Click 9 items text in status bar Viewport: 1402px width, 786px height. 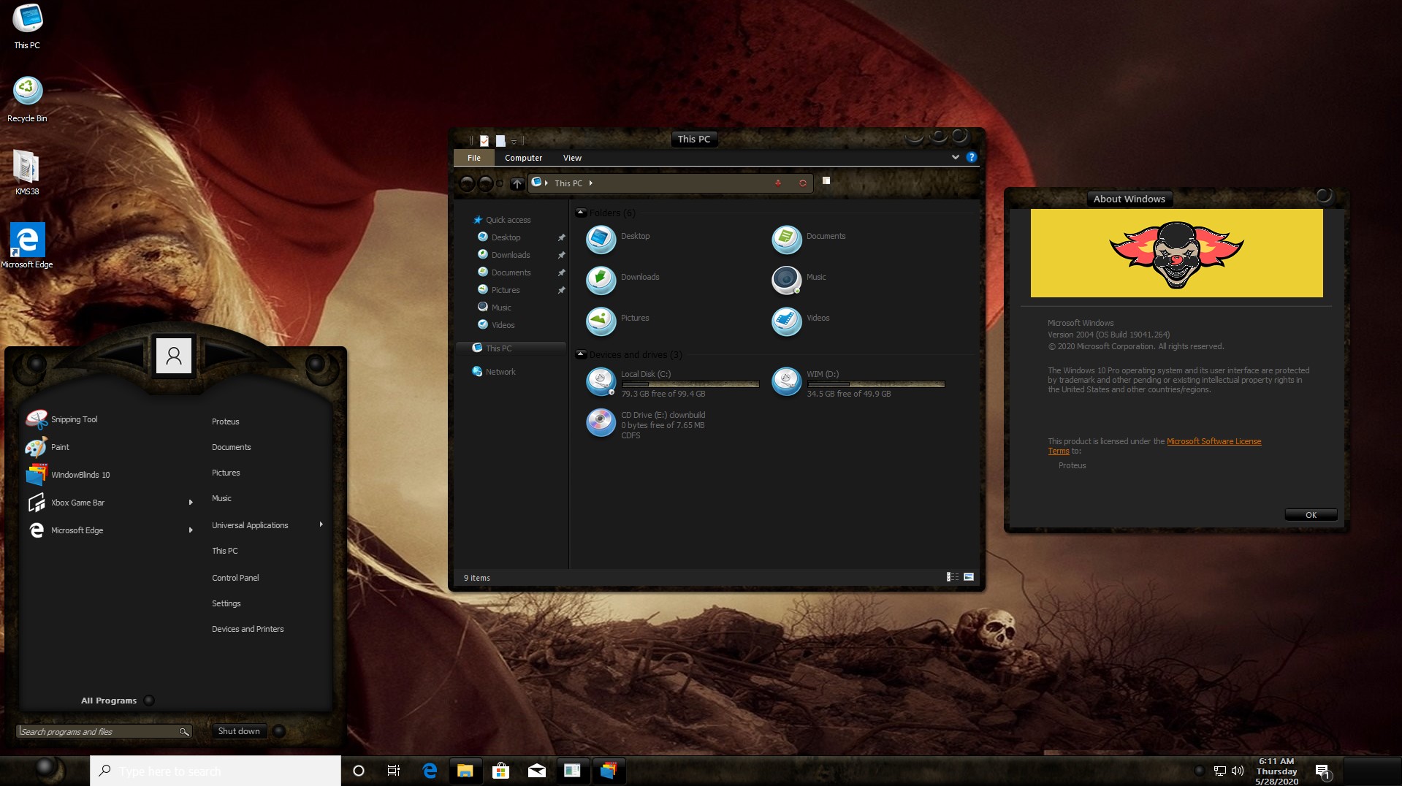tap(477, 578)
